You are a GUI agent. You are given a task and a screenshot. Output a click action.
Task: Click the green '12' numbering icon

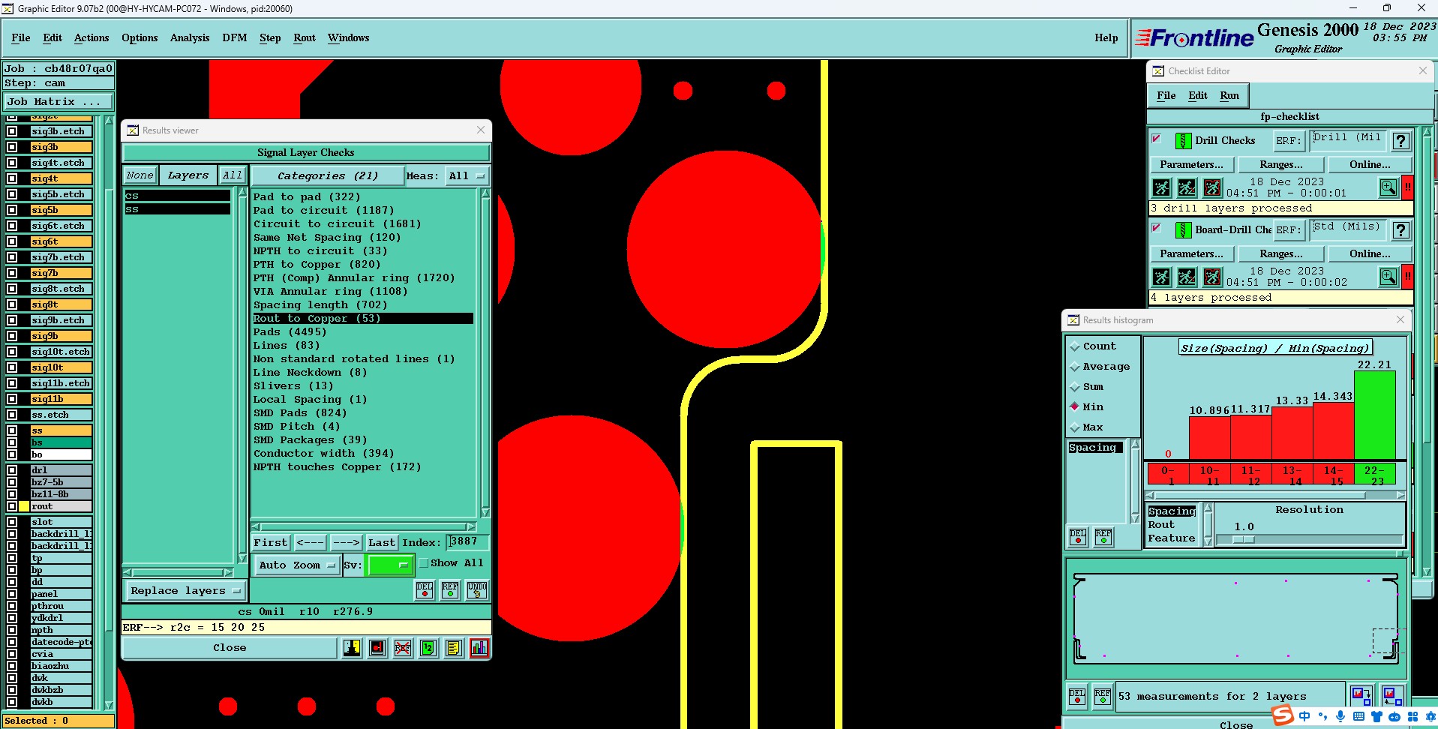tap(428, 647)
